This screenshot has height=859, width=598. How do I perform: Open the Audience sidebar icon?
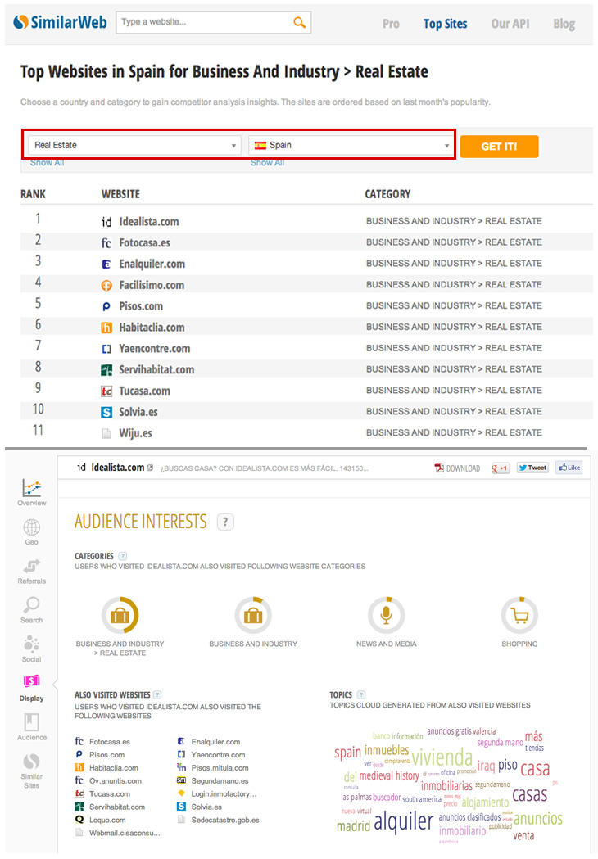[31, 721]
